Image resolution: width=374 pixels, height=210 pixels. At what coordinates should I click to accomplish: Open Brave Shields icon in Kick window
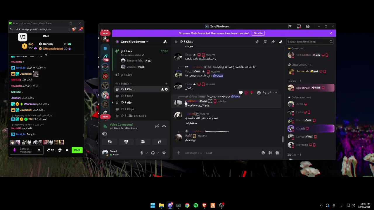(x=74, y=29)
